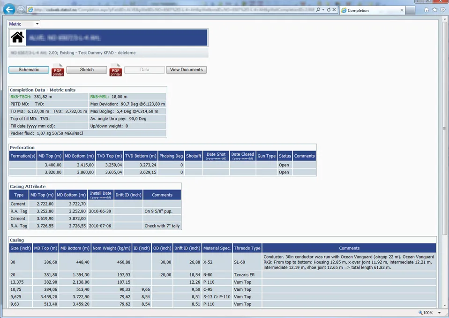The height and width of the screenshot is (318, 449).
Task: Switch to the Sketch view
Action: point(86,69)
